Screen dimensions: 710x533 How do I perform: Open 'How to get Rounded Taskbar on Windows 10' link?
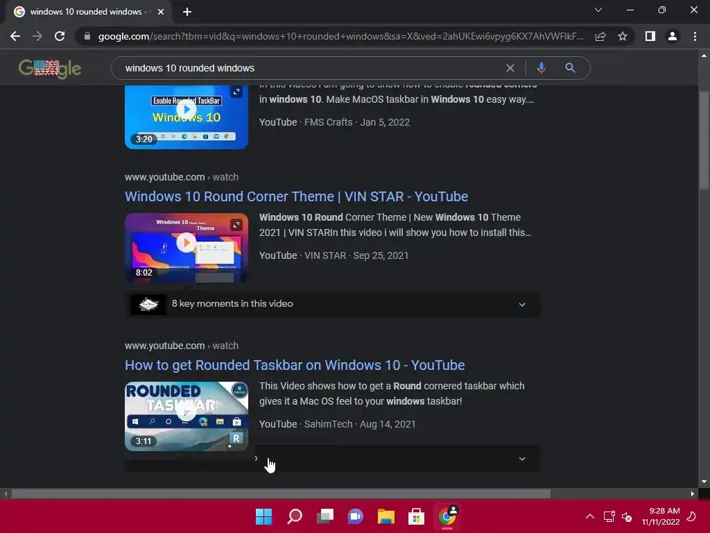click(x=295, y=365)
